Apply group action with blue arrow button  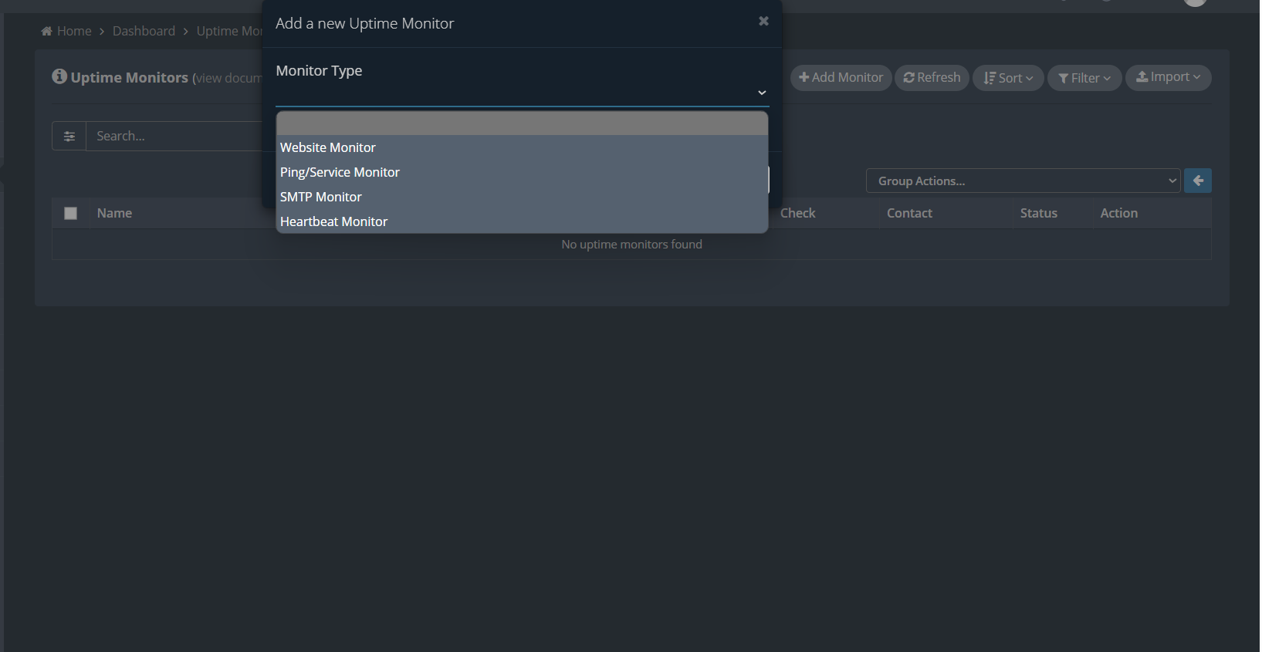[x=1198, y=181]
